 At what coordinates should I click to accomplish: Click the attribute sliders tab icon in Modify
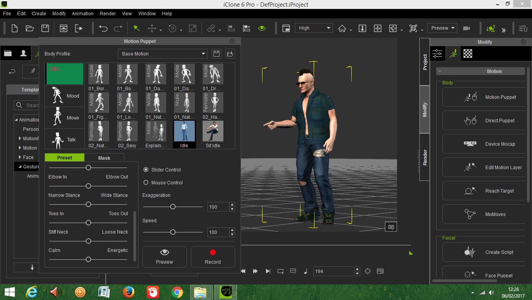pyautogui.click(x=437, y=54)
